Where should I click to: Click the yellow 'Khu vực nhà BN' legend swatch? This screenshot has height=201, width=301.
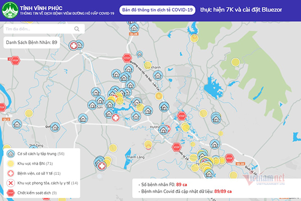(10, 163)
